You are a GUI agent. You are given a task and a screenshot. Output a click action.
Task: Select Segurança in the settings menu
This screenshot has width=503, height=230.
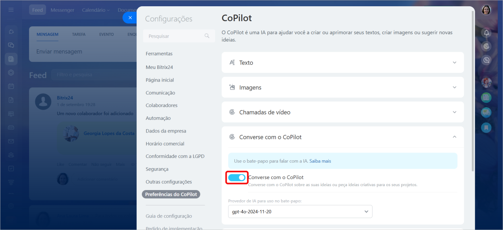tap(157, 169)
